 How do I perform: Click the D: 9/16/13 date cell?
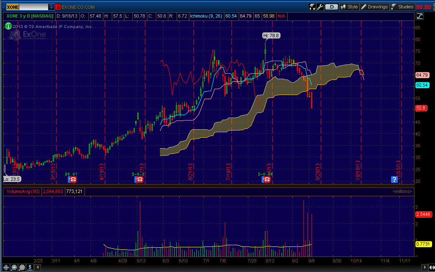tap(67, 16)
